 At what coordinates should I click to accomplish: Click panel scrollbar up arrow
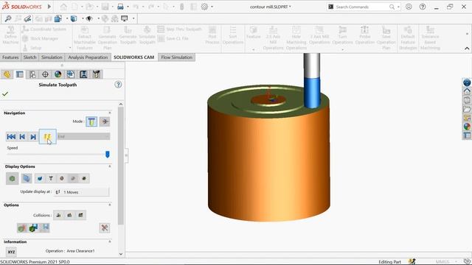point(121,105)
